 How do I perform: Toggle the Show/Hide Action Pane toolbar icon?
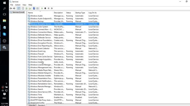[x=37, y=8]
